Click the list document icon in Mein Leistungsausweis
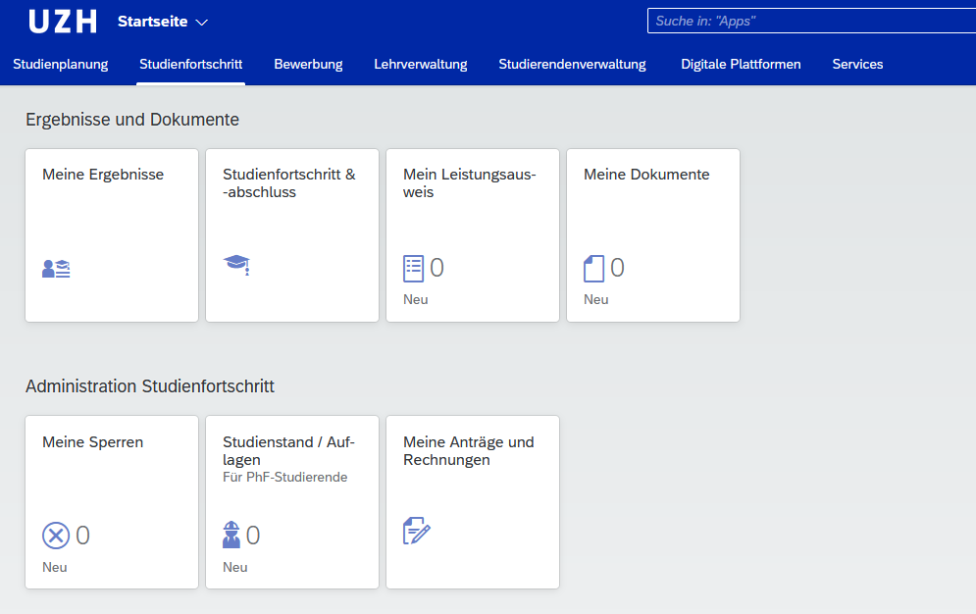 click(x=414, y=268)
